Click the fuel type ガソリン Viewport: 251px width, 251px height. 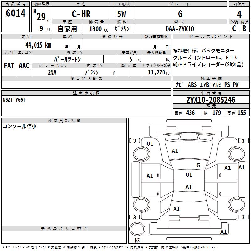click(122, 29)
